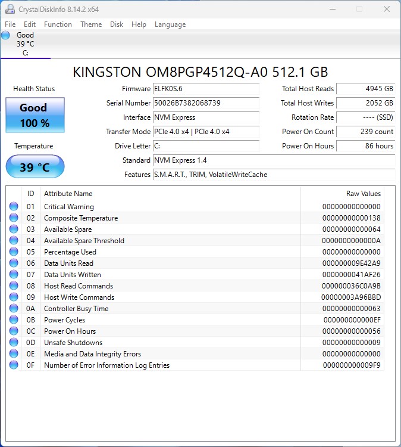
Task: Minimize the CrystalDiskInfo window
Action: [x=333, y=9]
